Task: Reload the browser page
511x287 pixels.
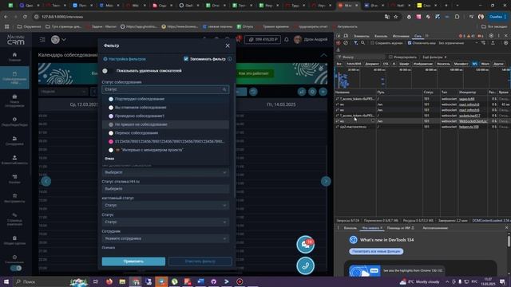Action: coord(25,17)
